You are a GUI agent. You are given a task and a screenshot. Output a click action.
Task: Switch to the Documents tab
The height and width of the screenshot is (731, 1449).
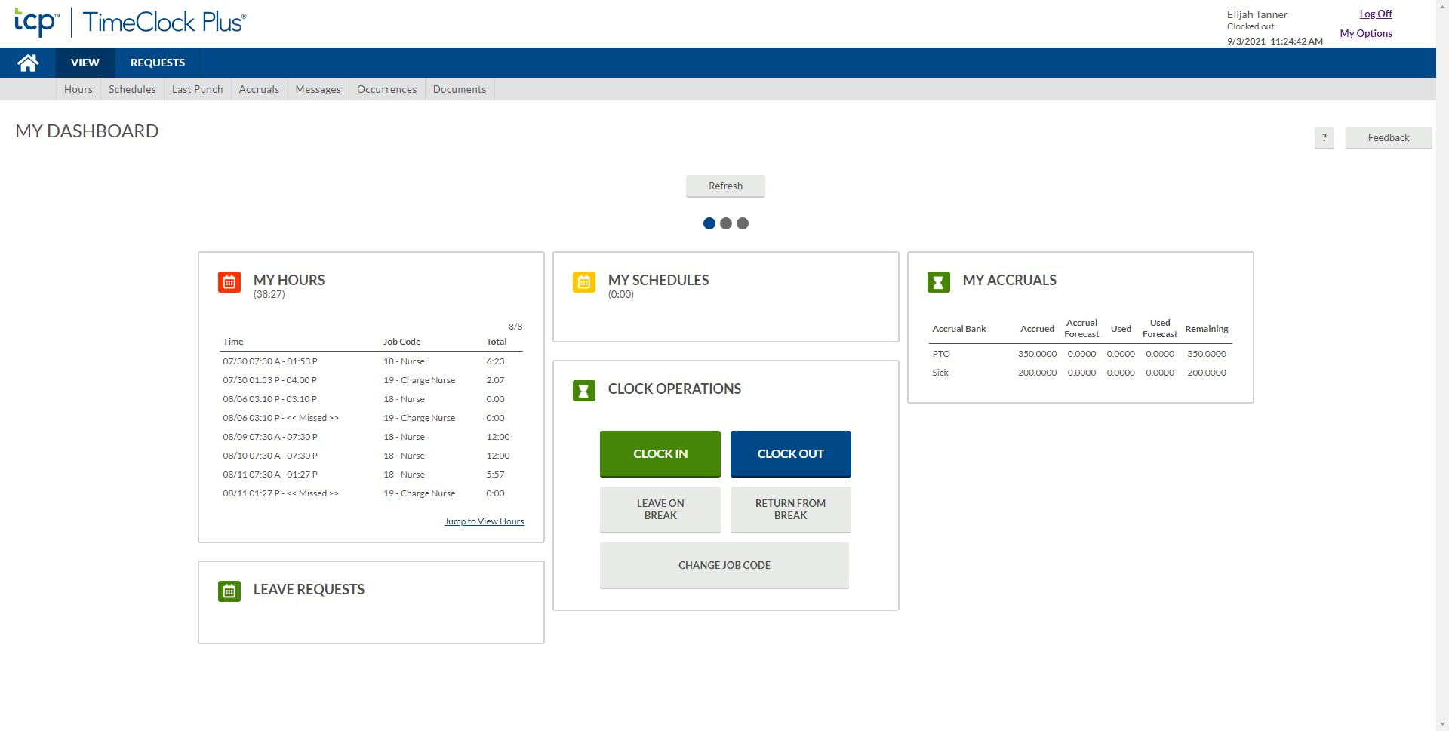pyautogui.click(x=459, y=89)
